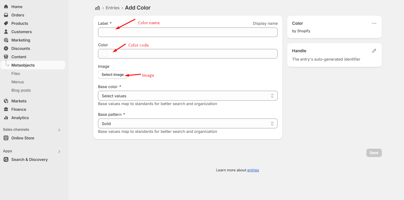Click the Marketing target icon
Image resolution: width=404 pixels, height=200 pixels.
tap(6, 40)
